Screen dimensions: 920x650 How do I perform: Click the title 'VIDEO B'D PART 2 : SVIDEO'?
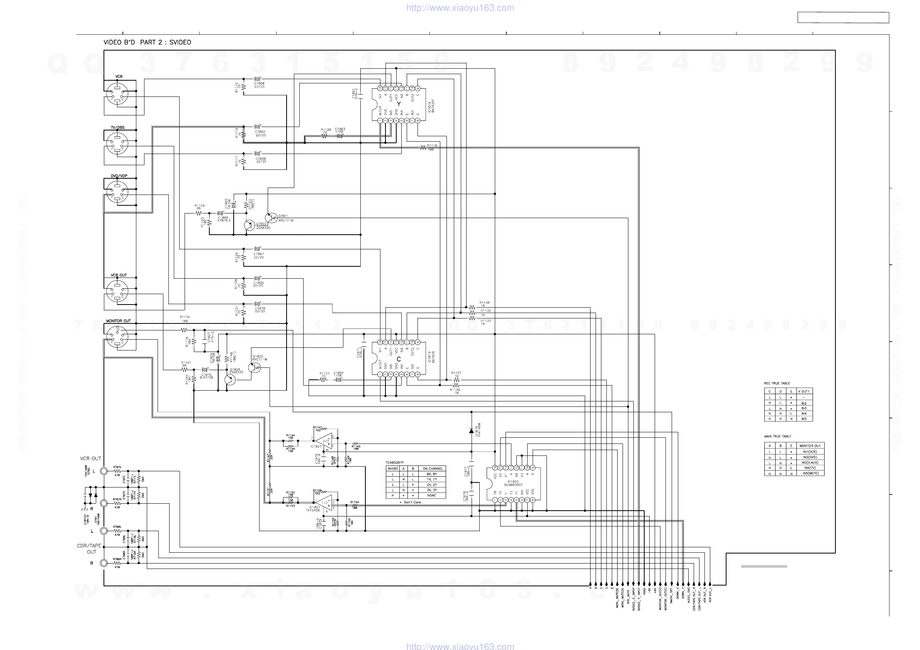click(x=148, y=42)
